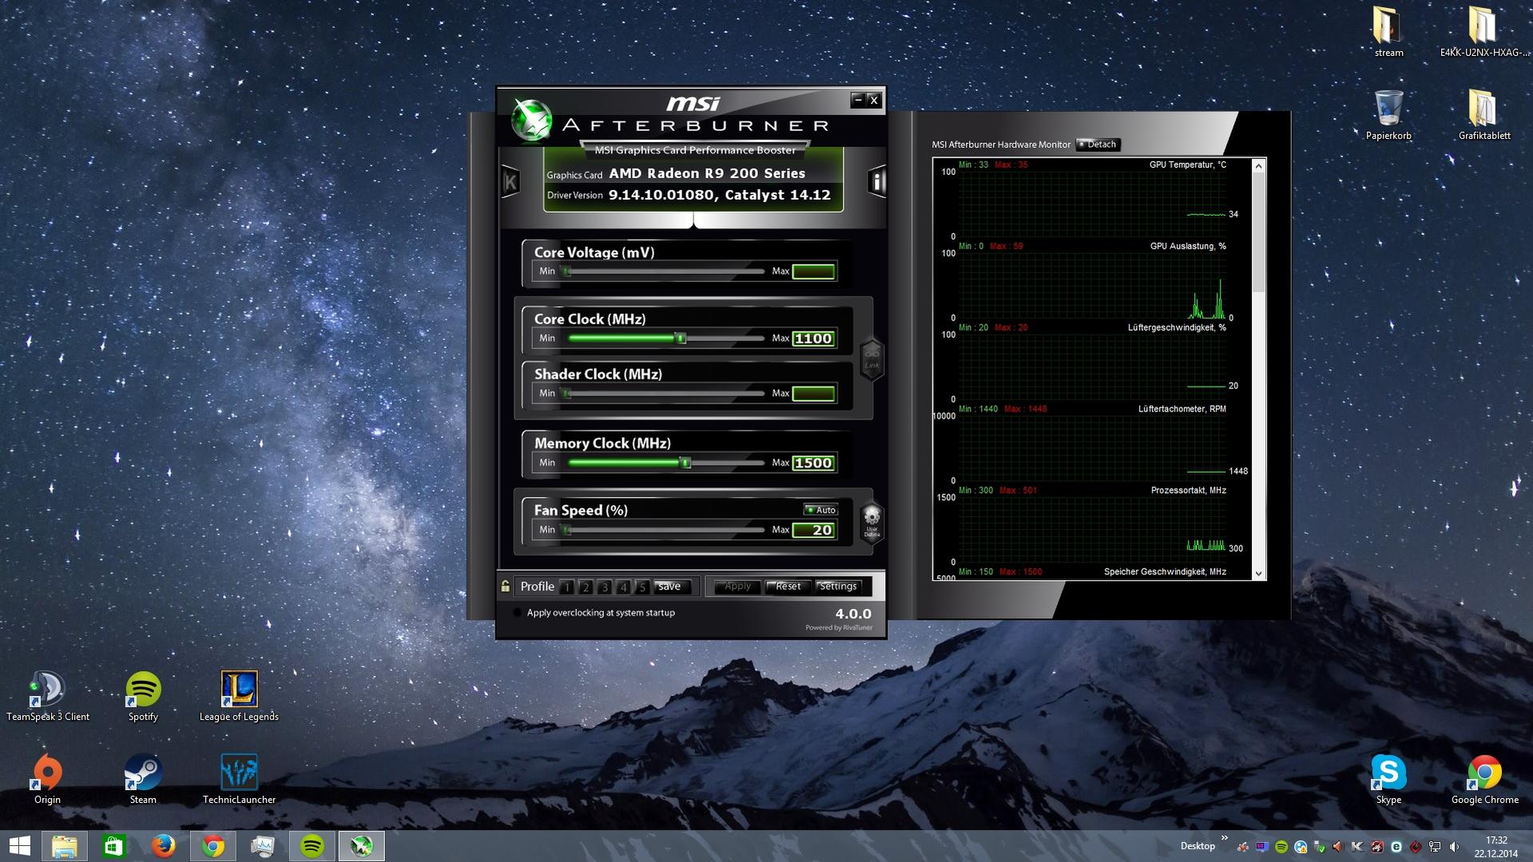The height and width of the screenshot is (862, 1533).
Task: Open the system volume speaker icon
Action: [x=1454, y=847]
